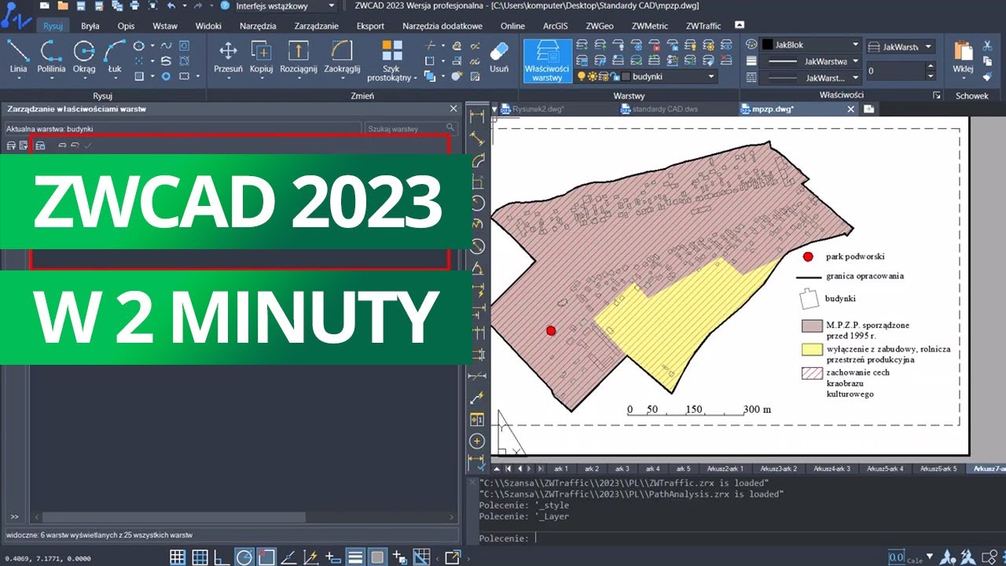Screen dimensions: 1006x566
Task: Expand layer filter panel with >> button
Action: click(x=14, y=516)
